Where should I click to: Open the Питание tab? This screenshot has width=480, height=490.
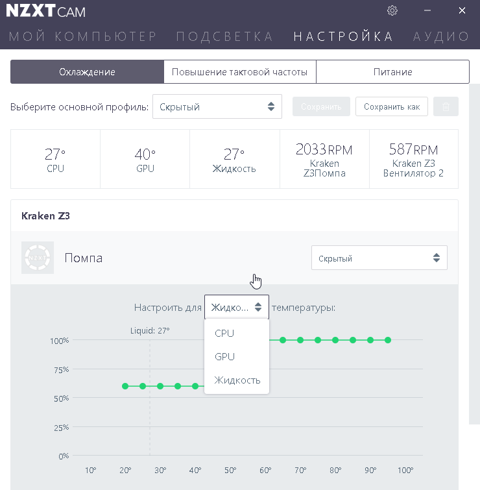click(x=392, y=72)
